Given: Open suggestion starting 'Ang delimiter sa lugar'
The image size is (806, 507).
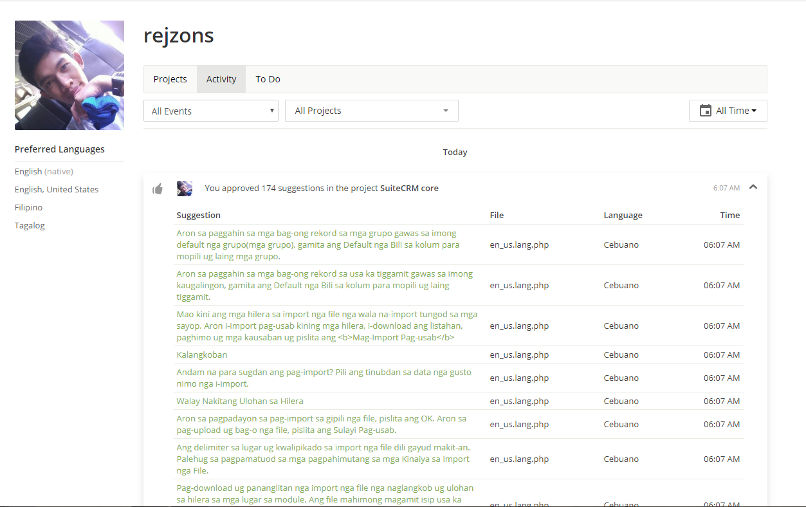Looking at the screenshot, I should tap(324, 459).
